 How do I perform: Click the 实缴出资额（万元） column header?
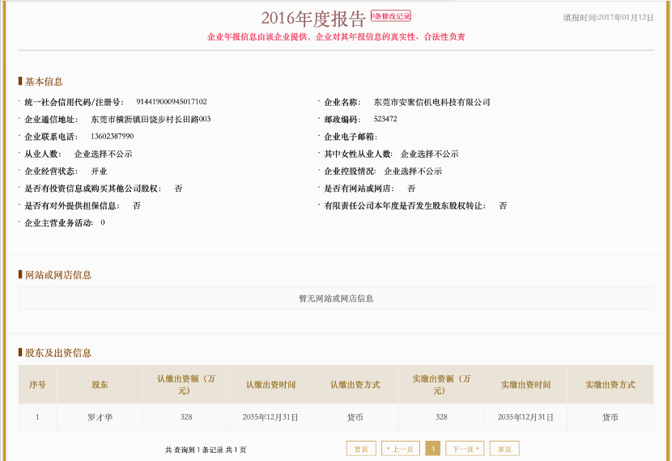(x=441, y=384)
